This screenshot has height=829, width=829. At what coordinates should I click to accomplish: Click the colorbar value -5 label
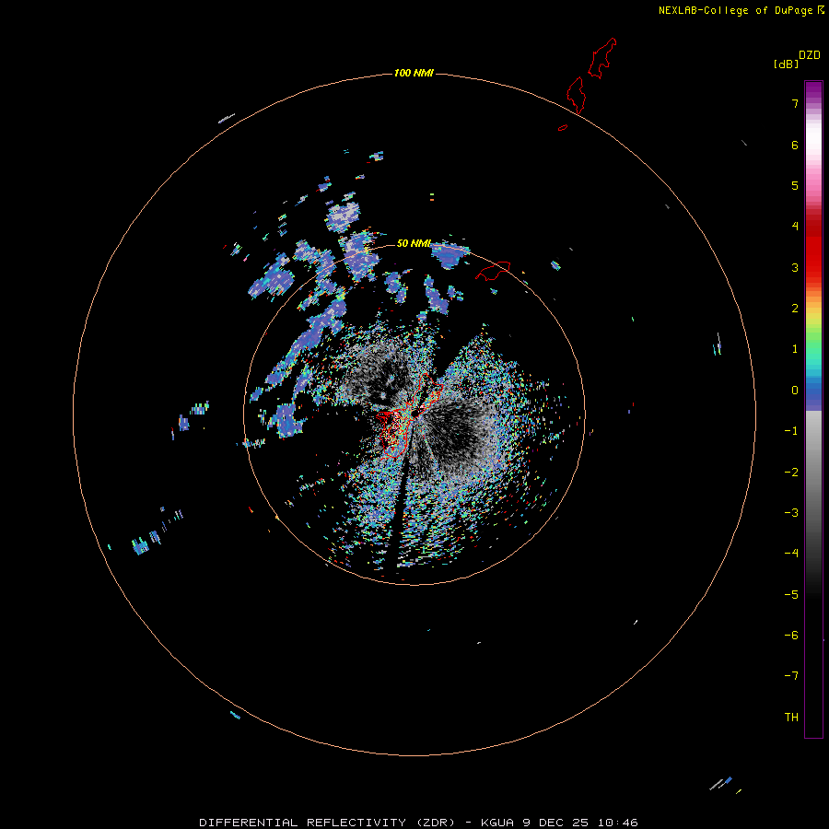[791, 595]
